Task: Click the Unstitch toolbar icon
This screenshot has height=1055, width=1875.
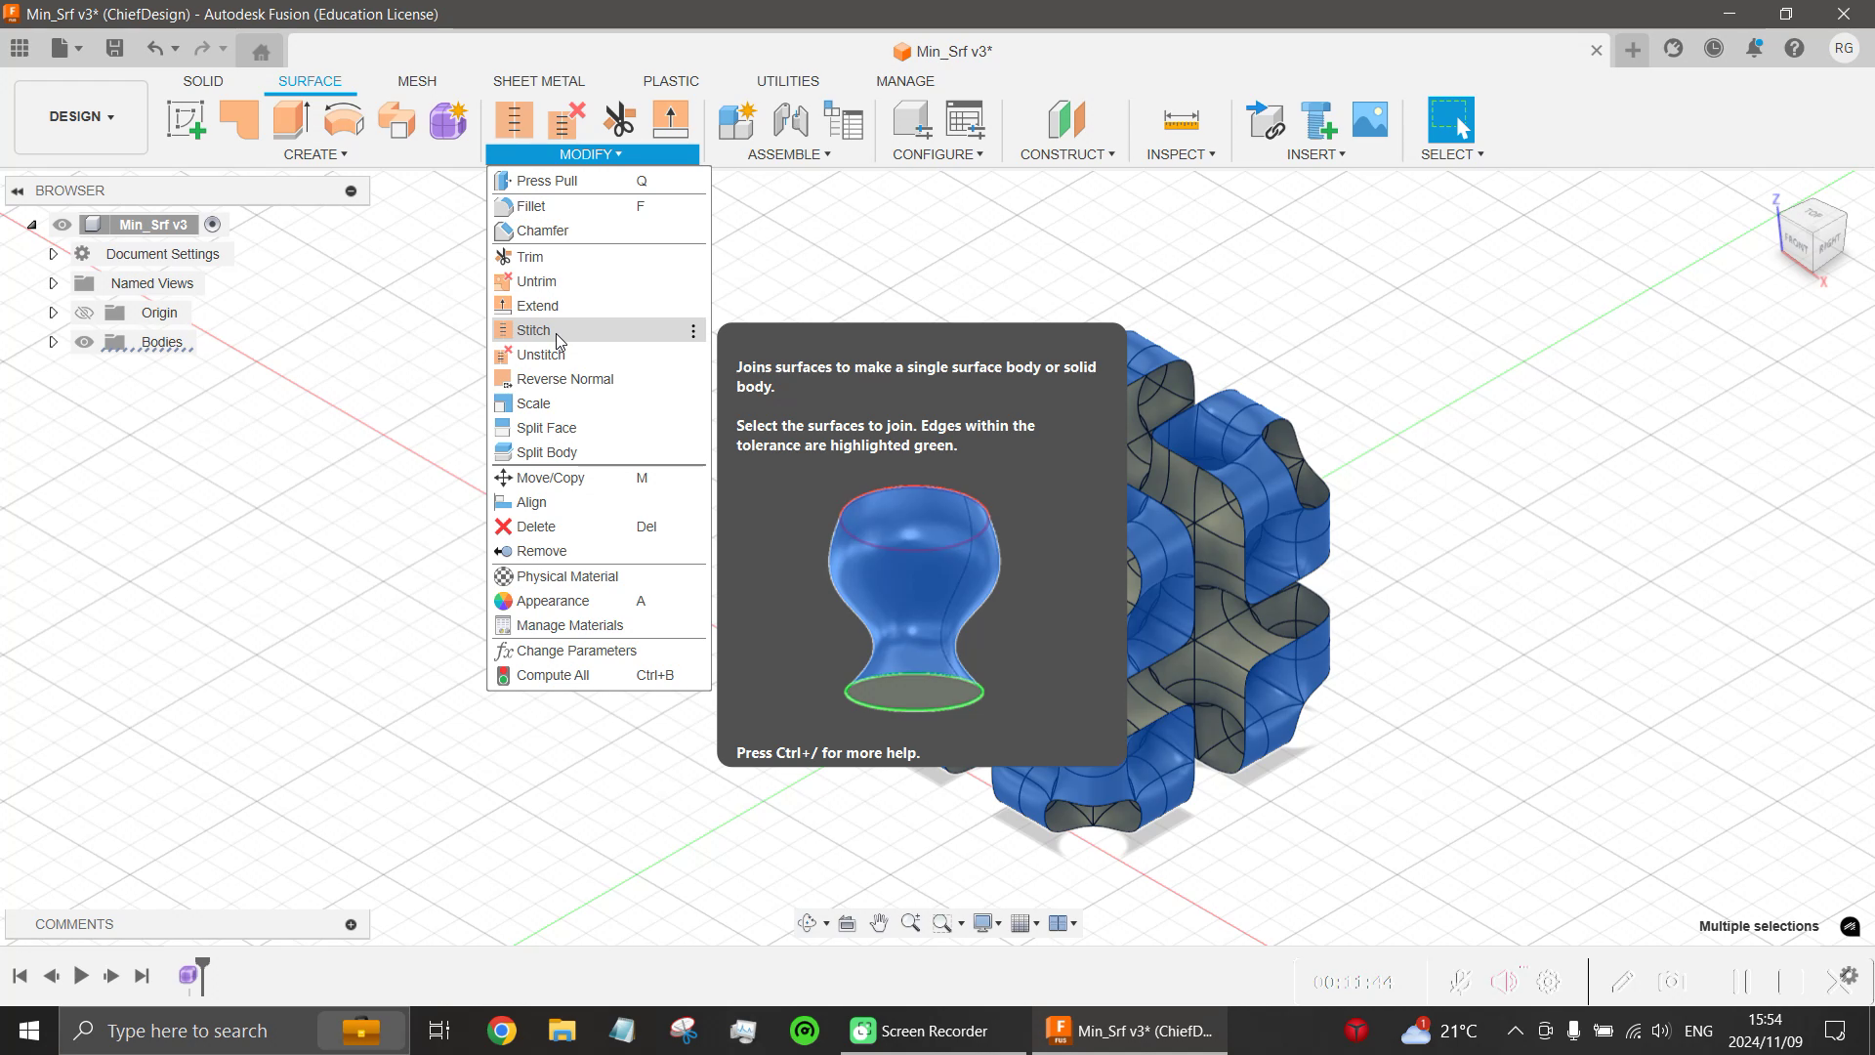Action: point(566,119)
